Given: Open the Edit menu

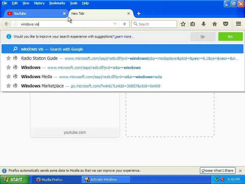Looking at the screenshot, I should coord(15,3).
